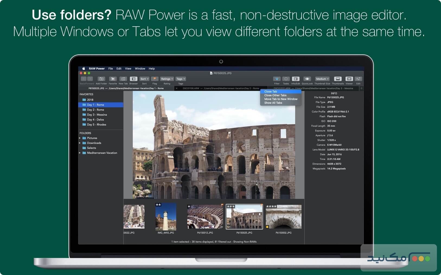Toggle the Info/Edit panel
The height and width of the screenshot is (275, 441).
click(295, 79)
